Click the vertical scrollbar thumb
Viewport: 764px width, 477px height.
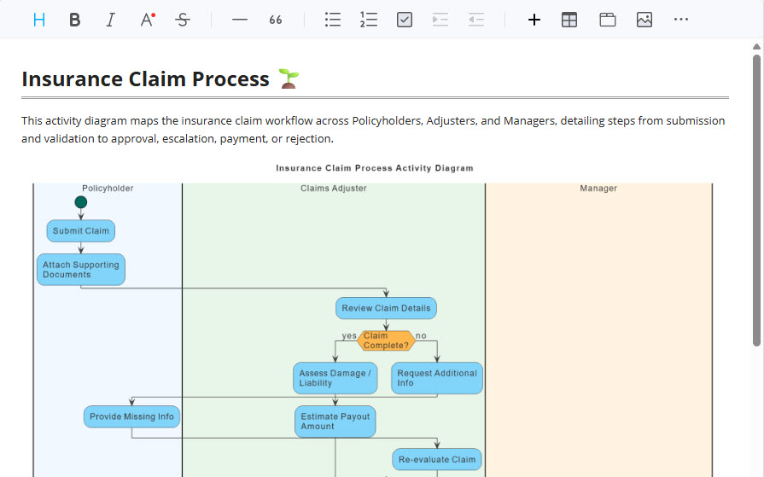[x=756, y=201]
